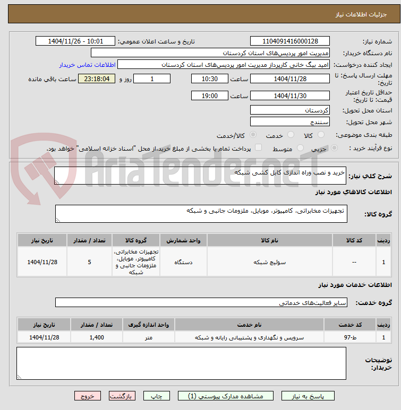The width and height of the screenshot is (401, 410).
Task: Grab the resize handle of شرح کلی نیاز box
Action: (x=57, y=182)
